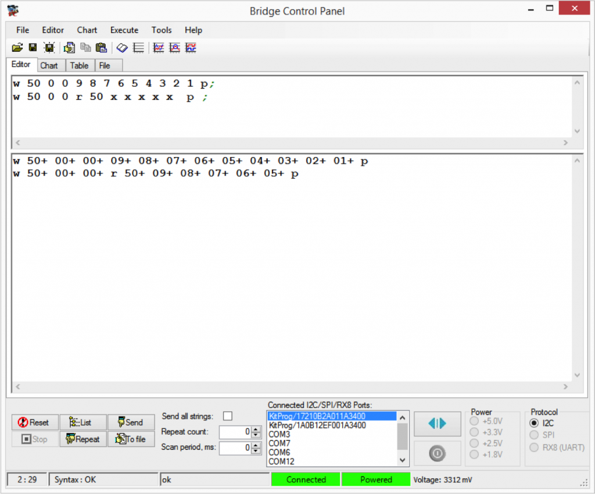595x494 pixels.
Task: Increase Repeat count using its up arrow
Action: click(255, 429)
